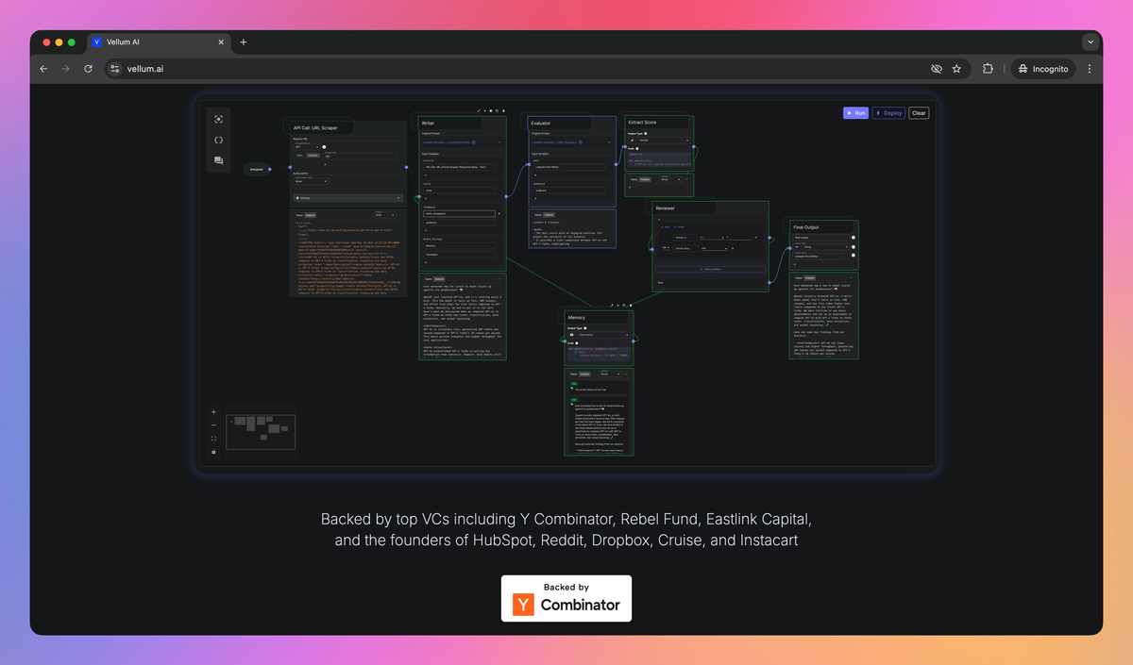This screenshot has width=1133, height=665.
Task: Switch URL mode to Dynamic
Action: click(313, 156)
